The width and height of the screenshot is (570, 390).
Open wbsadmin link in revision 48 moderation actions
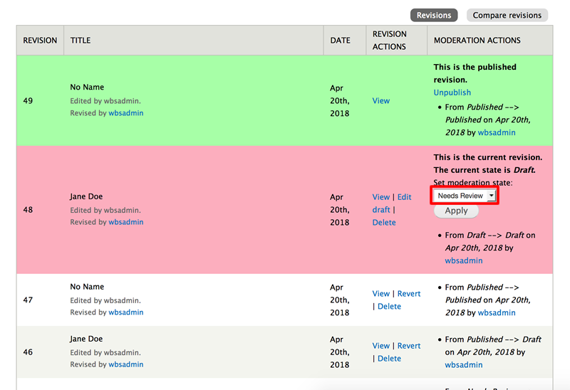tap(464, 261)
